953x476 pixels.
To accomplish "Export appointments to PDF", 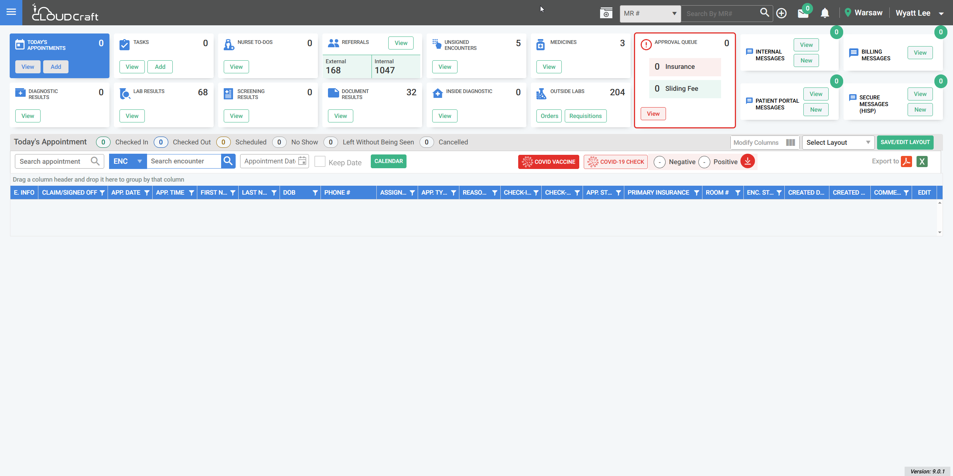I will point(906,162).
